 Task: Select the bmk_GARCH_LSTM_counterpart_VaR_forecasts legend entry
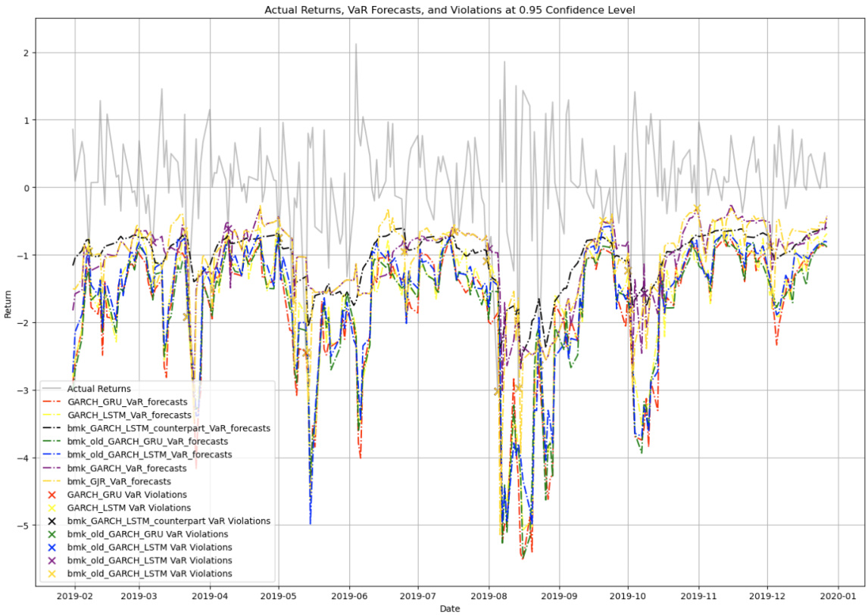(168, 428)
